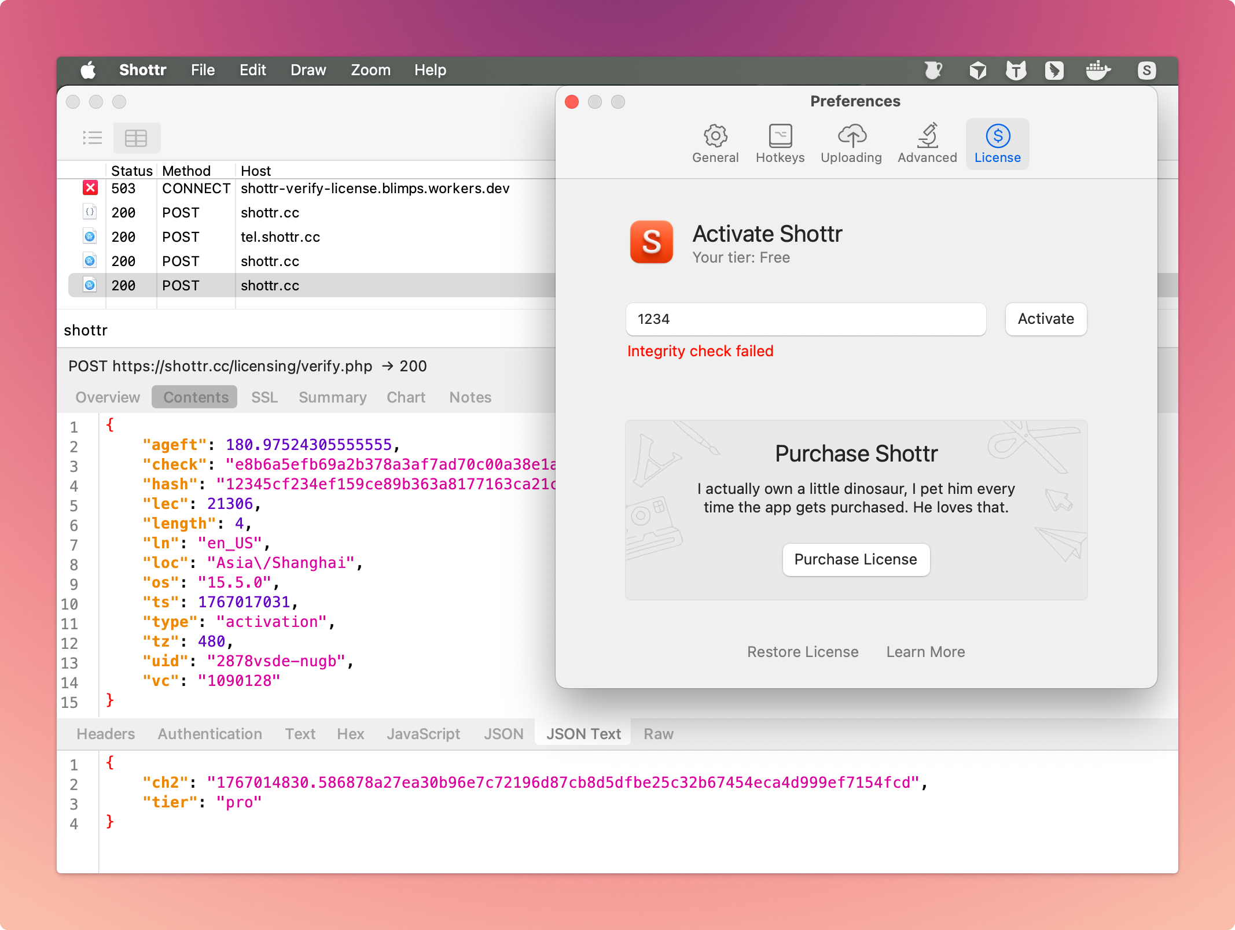The image size is (1235, 930).
Task: Switch to the SSL tab
Action: [x=264, y=397]
